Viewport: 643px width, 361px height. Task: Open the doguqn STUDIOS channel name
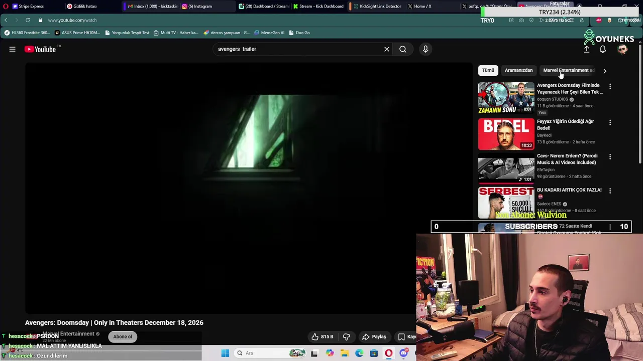tap(552, 99)
